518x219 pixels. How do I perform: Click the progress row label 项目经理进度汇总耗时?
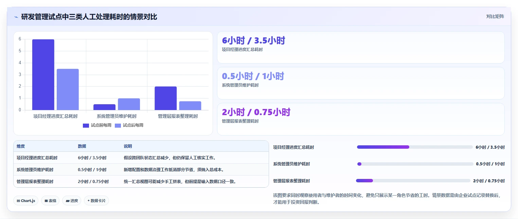pos(293,147)
